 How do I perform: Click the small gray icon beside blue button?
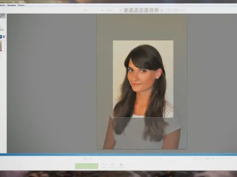click(x=4, y=37)
